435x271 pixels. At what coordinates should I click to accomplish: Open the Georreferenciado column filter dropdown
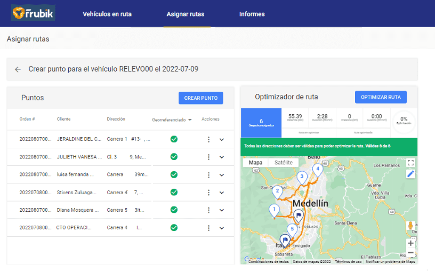click(190, 120)
